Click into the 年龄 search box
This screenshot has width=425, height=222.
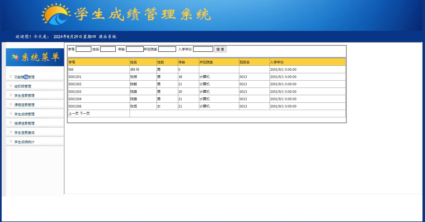[x=135, y=49]
